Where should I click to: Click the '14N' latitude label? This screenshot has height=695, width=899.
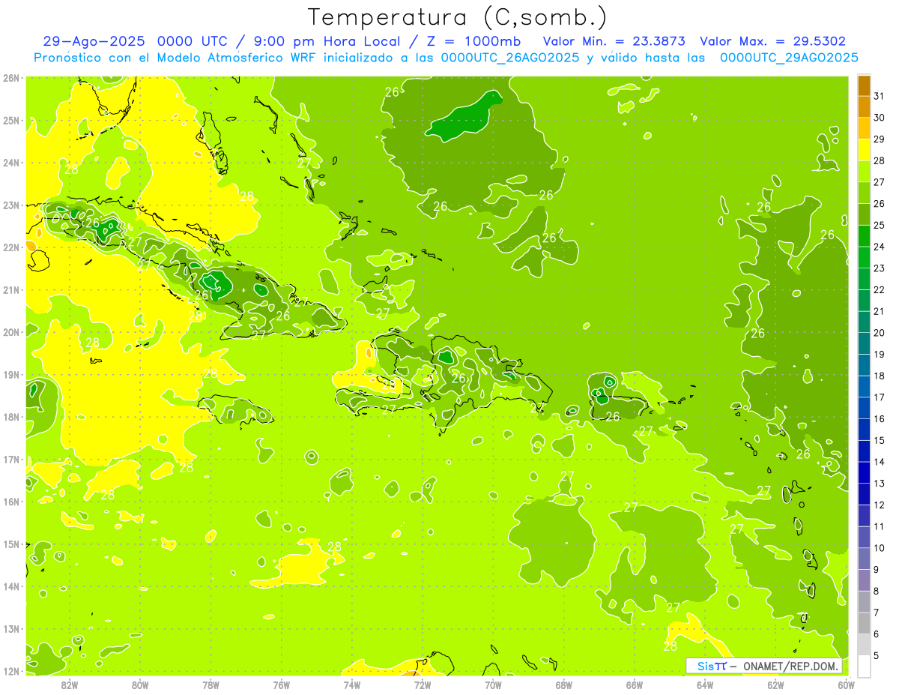[x=11, y=586]
